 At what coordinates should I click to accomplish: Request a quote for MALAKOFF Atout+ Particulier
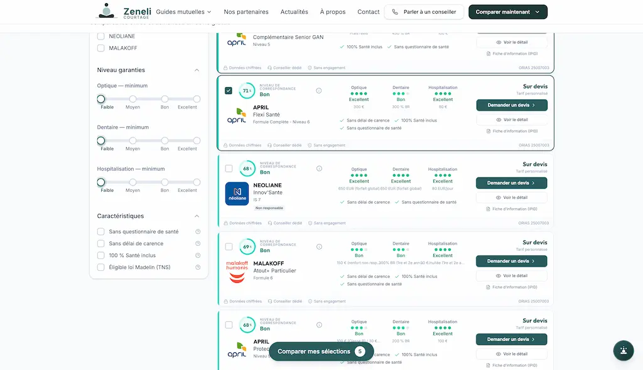pos(511,261)
